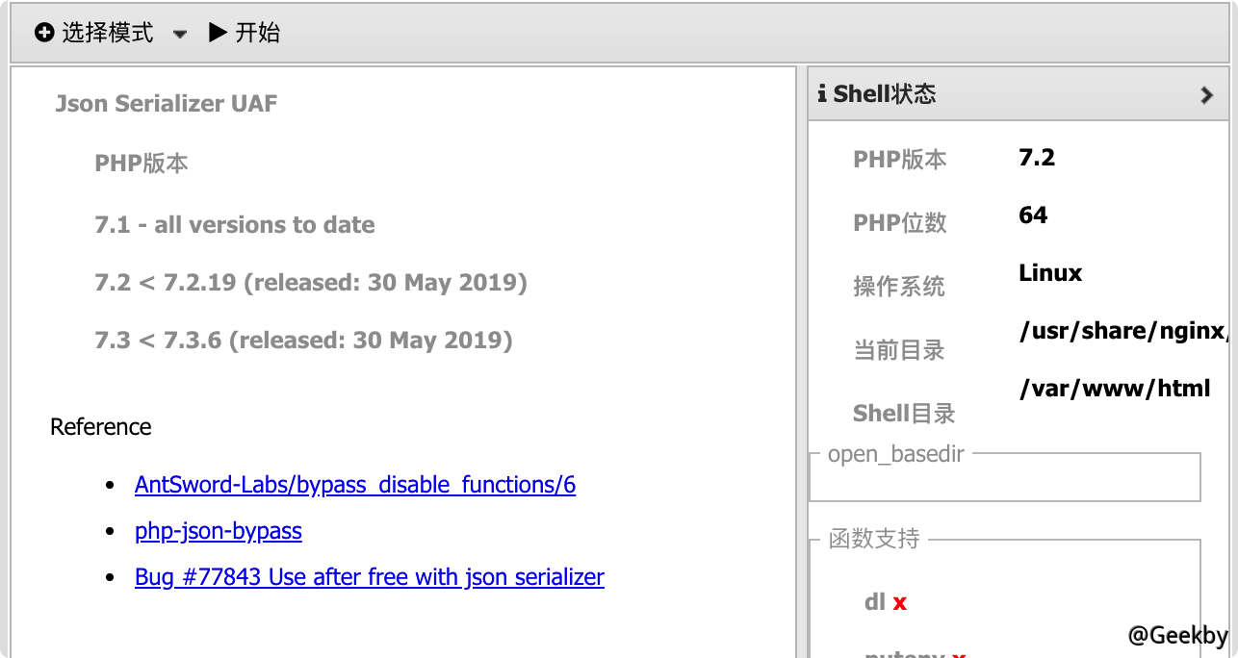Select the PHP版本 value 7.2
1238x658 pixels.
(x=1034, y=157)
